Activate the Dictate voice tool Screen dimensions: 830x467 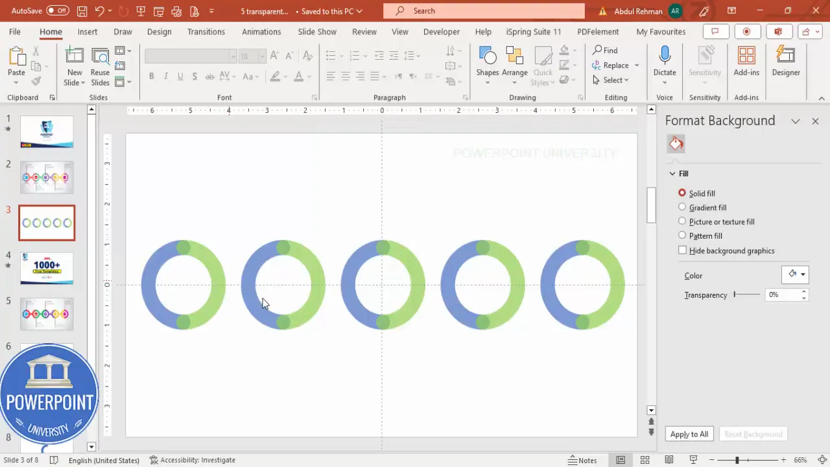(x=665, y=63)
